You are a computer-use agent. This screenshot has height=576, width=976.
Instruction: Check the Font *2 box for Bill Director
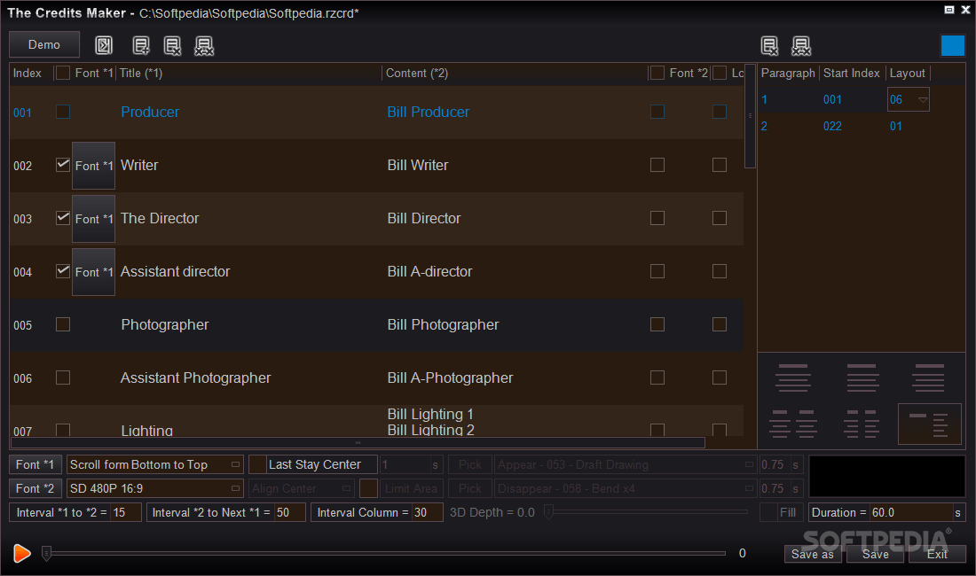click(657, 218)
